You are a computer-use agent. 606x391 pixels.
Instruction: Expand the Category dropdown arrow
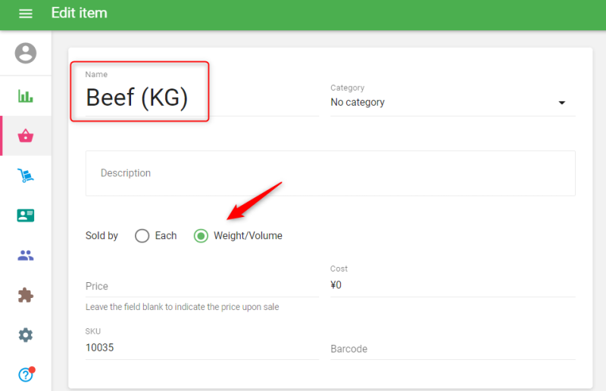pos(562,103)
